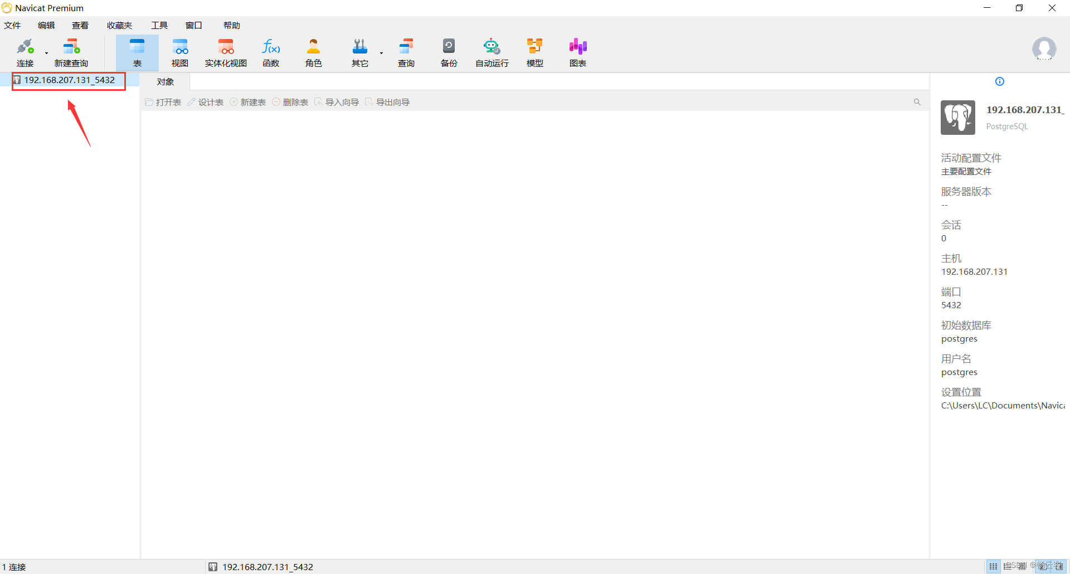Open 自动运行 (Automation) toolbar icon
The height and width of the screenshot is (574, 1070).
492,53
